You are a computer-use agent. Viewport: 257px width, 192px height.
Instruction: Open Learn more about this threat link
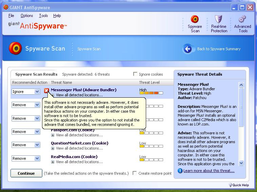[x=209, y=171]
